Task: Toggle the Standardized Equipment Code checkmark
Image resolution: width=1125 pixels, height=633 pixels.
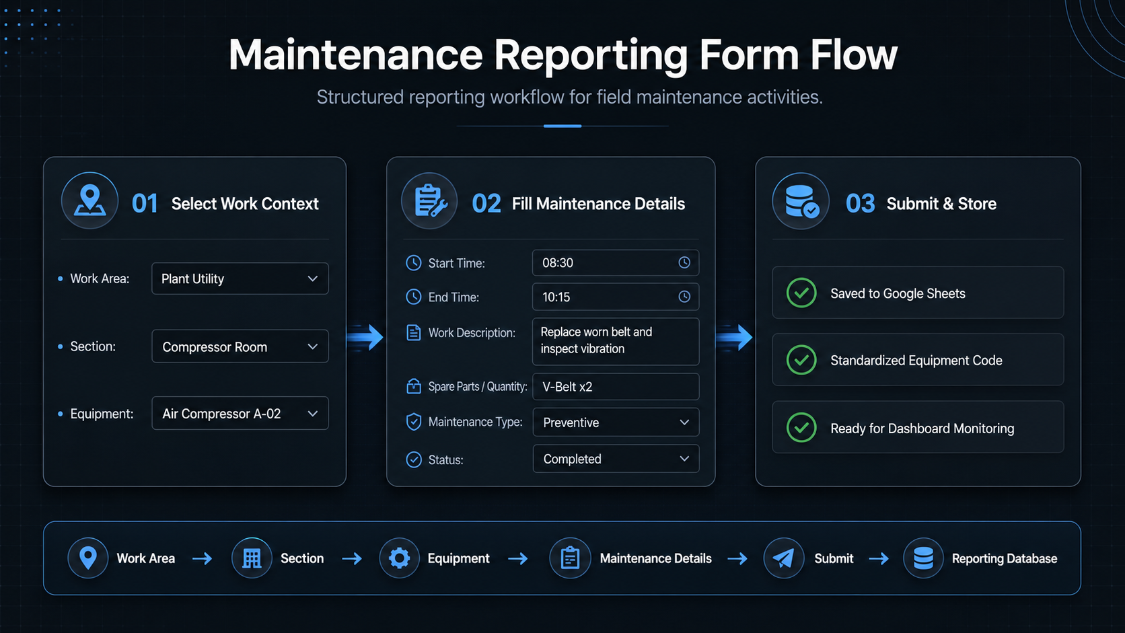Action: click(x=801, y=360)
